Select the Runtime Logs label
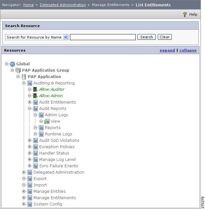The image size is (205, 209). pos(58,134)
